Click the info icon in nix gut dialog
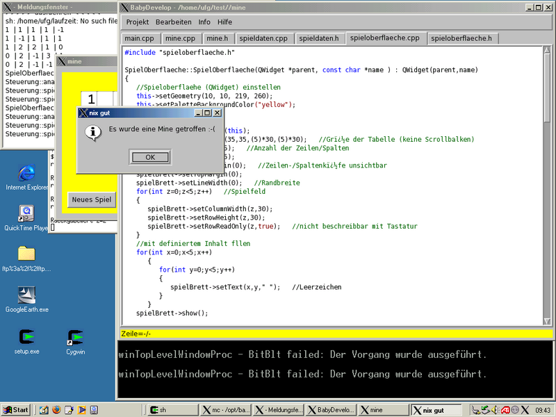This screenshot has width=556, height=417. [93, 133]
